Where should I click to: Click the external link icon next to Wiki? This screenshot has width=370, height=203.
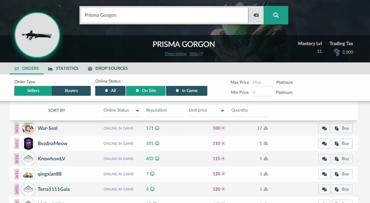point(201,53)
